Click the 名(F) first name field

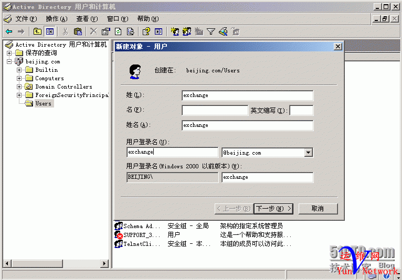(x=215, y=111)
